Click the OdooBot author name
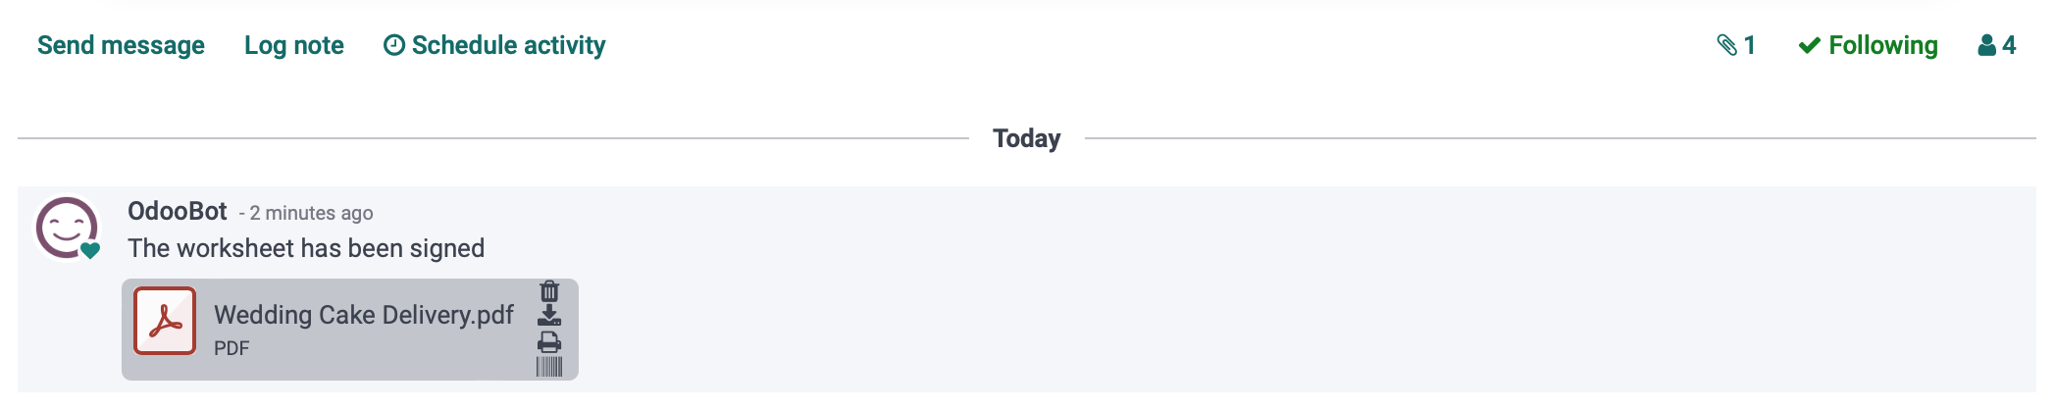Image resolution: width=2056 pixels, height=410 pixels. tap(178, 211)
